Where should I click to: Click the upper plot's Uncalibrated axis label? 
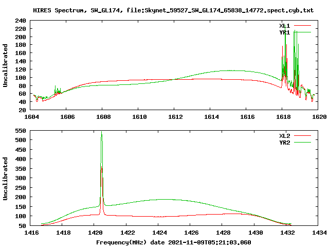(5, 65)
